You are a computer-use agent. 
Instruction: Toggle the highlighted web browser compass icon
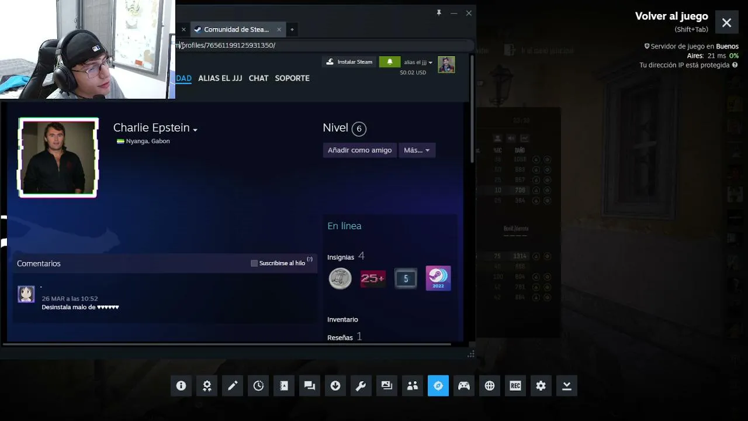pos(438,386)
